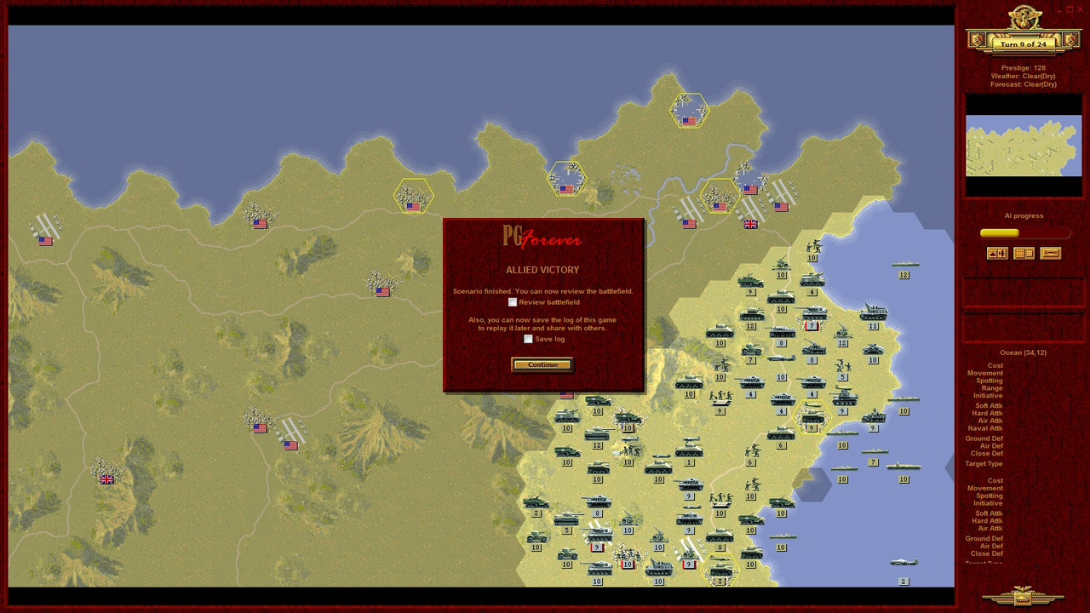
Task: Close the game window
Action: click(x=1080, y=9)
